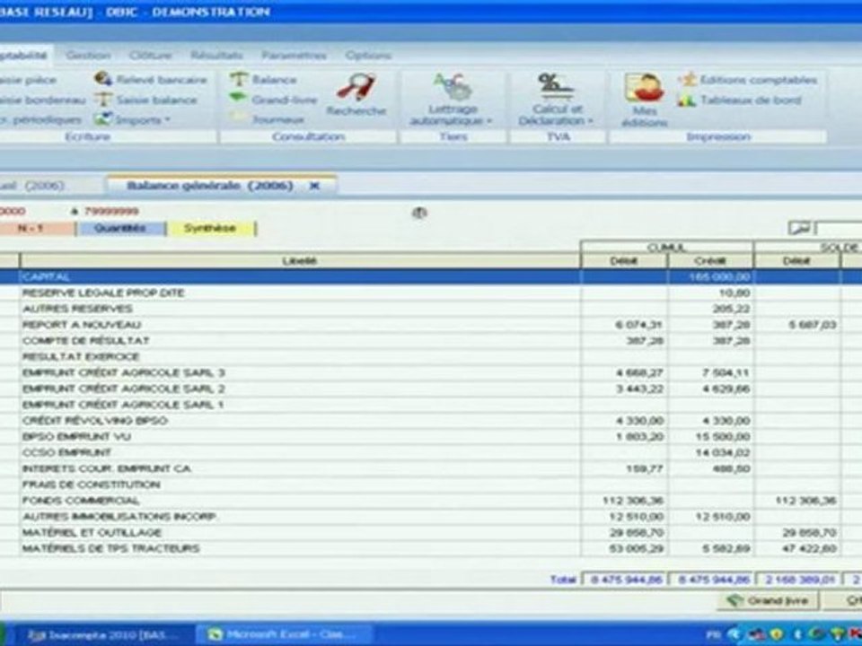Select the BPSO EMPRUNT VU row

431,436
